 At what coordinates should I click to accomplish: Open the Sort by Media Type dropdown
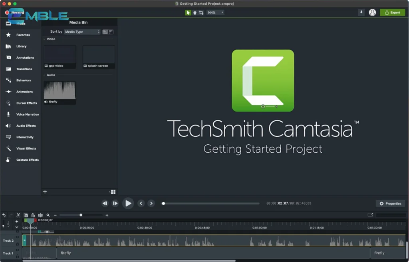[x=82, y=32]
